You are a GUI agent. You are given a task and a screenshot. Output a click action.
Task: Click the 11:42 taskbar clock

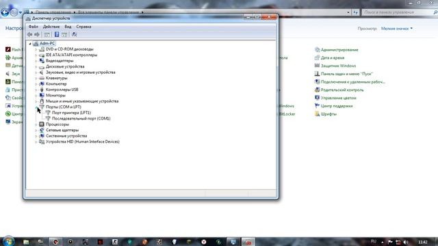(423, 242)
